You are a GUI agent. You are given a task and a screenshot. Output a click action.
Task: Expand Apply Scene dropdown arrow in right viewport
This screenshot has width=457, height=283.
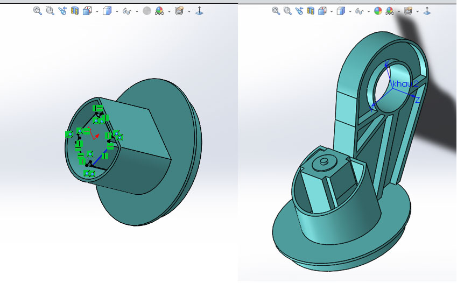(x=399, y=11)
